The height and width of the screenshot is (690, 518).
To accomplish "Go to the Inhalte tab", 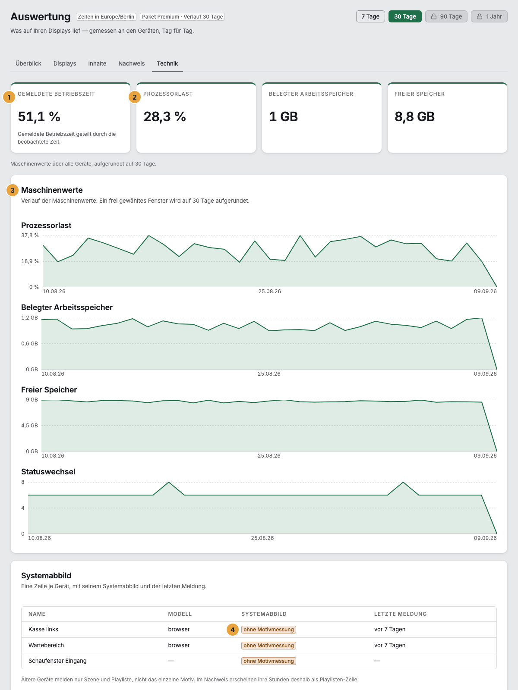I will click(97, 63).
